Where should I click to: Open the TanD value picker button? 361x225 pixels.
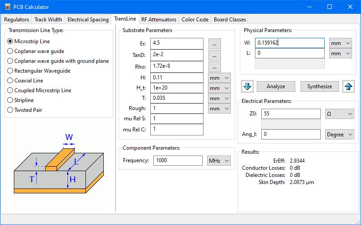coord(215,55)
